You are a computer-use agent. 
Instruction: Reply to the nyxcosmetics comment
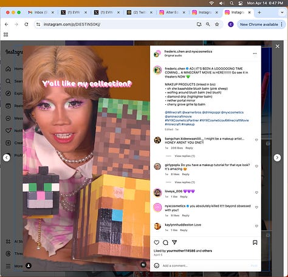(185, 215)
